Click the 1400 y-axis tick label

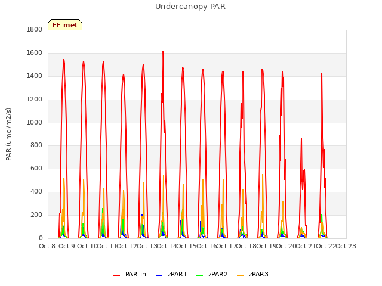click(35, 76)
